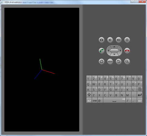The image size is (147, 136).
Task: Click the back arrow button
Action: coord(118,61)
